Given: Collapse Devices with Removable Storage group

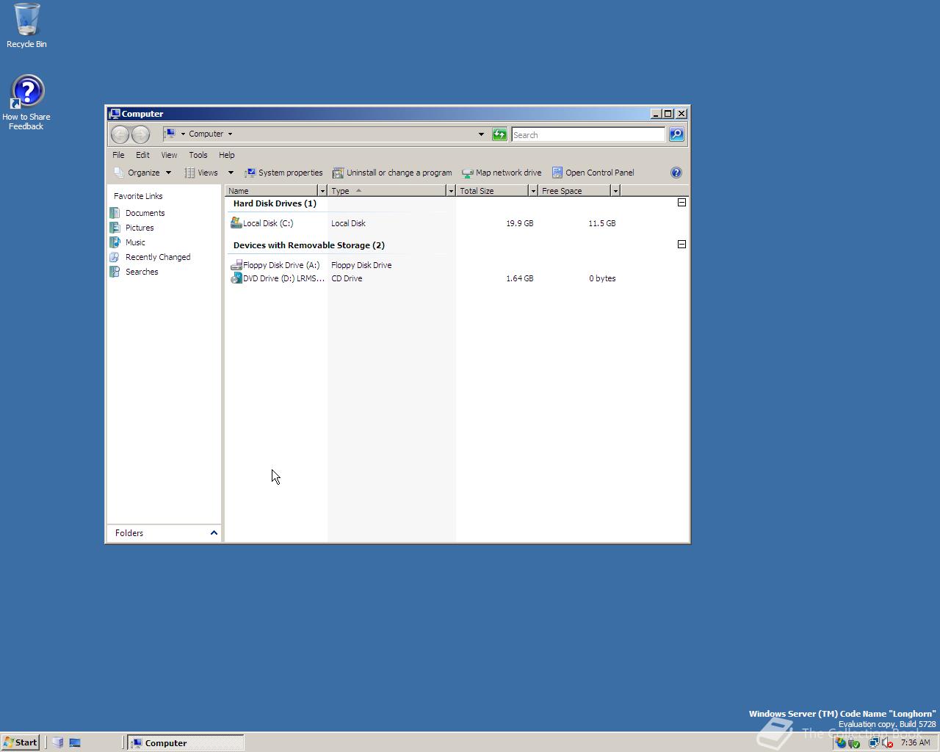Looking at the screenshot, I should pyautogui.click(x=681, y=244).
